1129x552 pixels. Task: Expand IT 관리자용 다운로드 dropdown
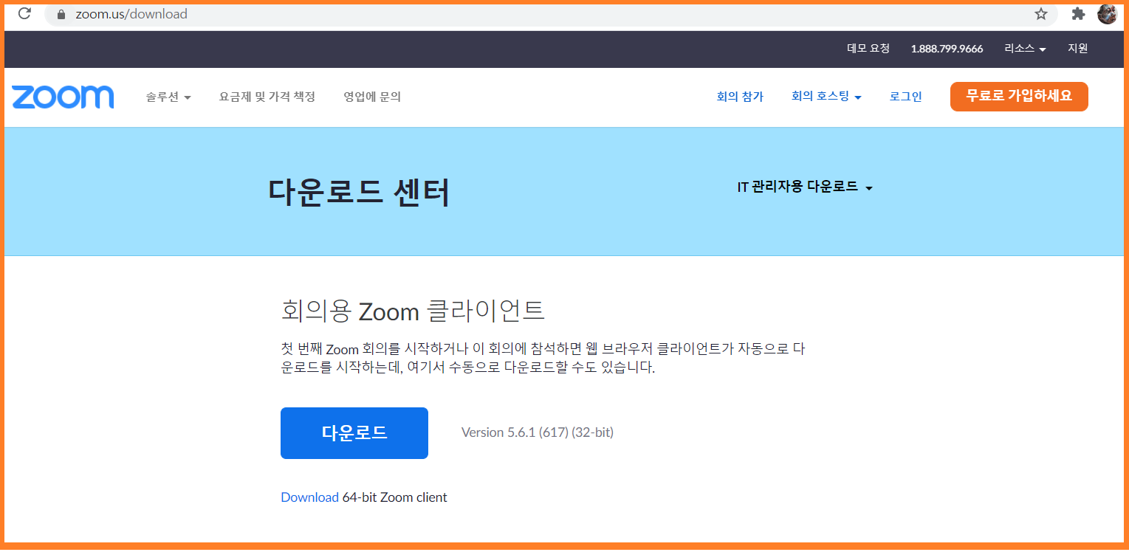click(x=805, y=187)
